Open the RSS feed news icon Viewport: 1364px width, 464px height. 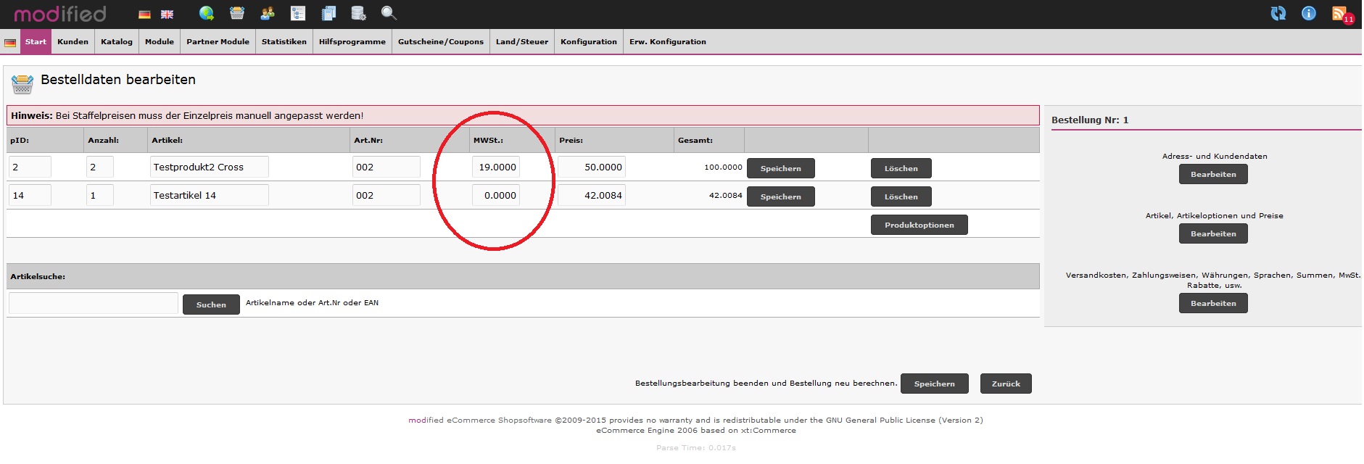[1339, 13]
